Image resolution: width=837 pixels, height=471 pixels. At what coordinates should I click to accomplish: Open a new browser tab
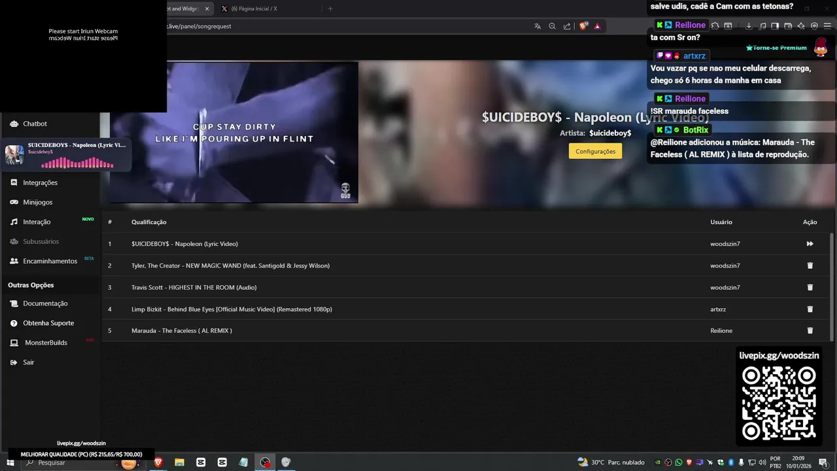330,9
